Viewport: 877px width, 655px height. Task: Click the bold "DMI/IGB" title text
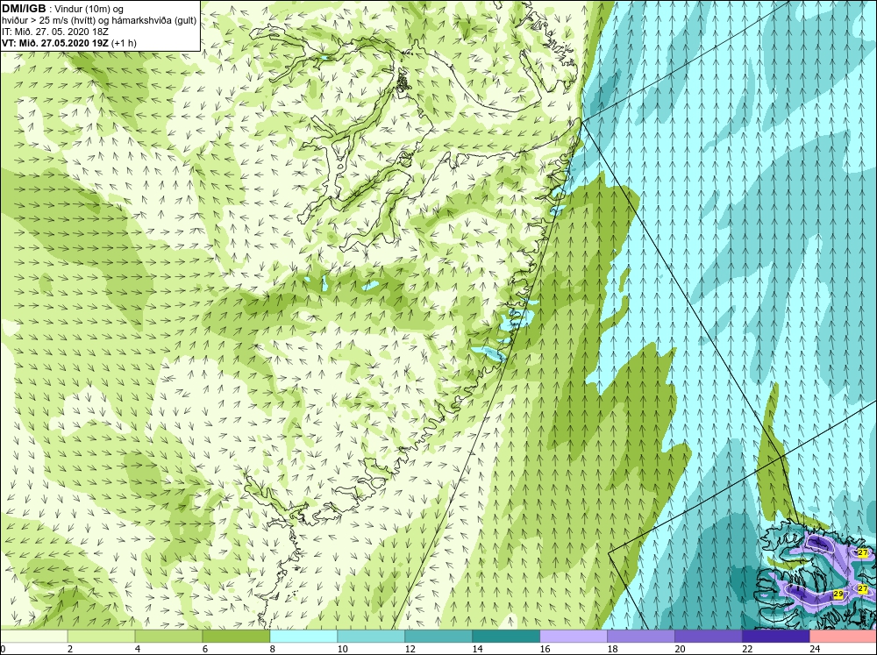(x=24, y=9)
